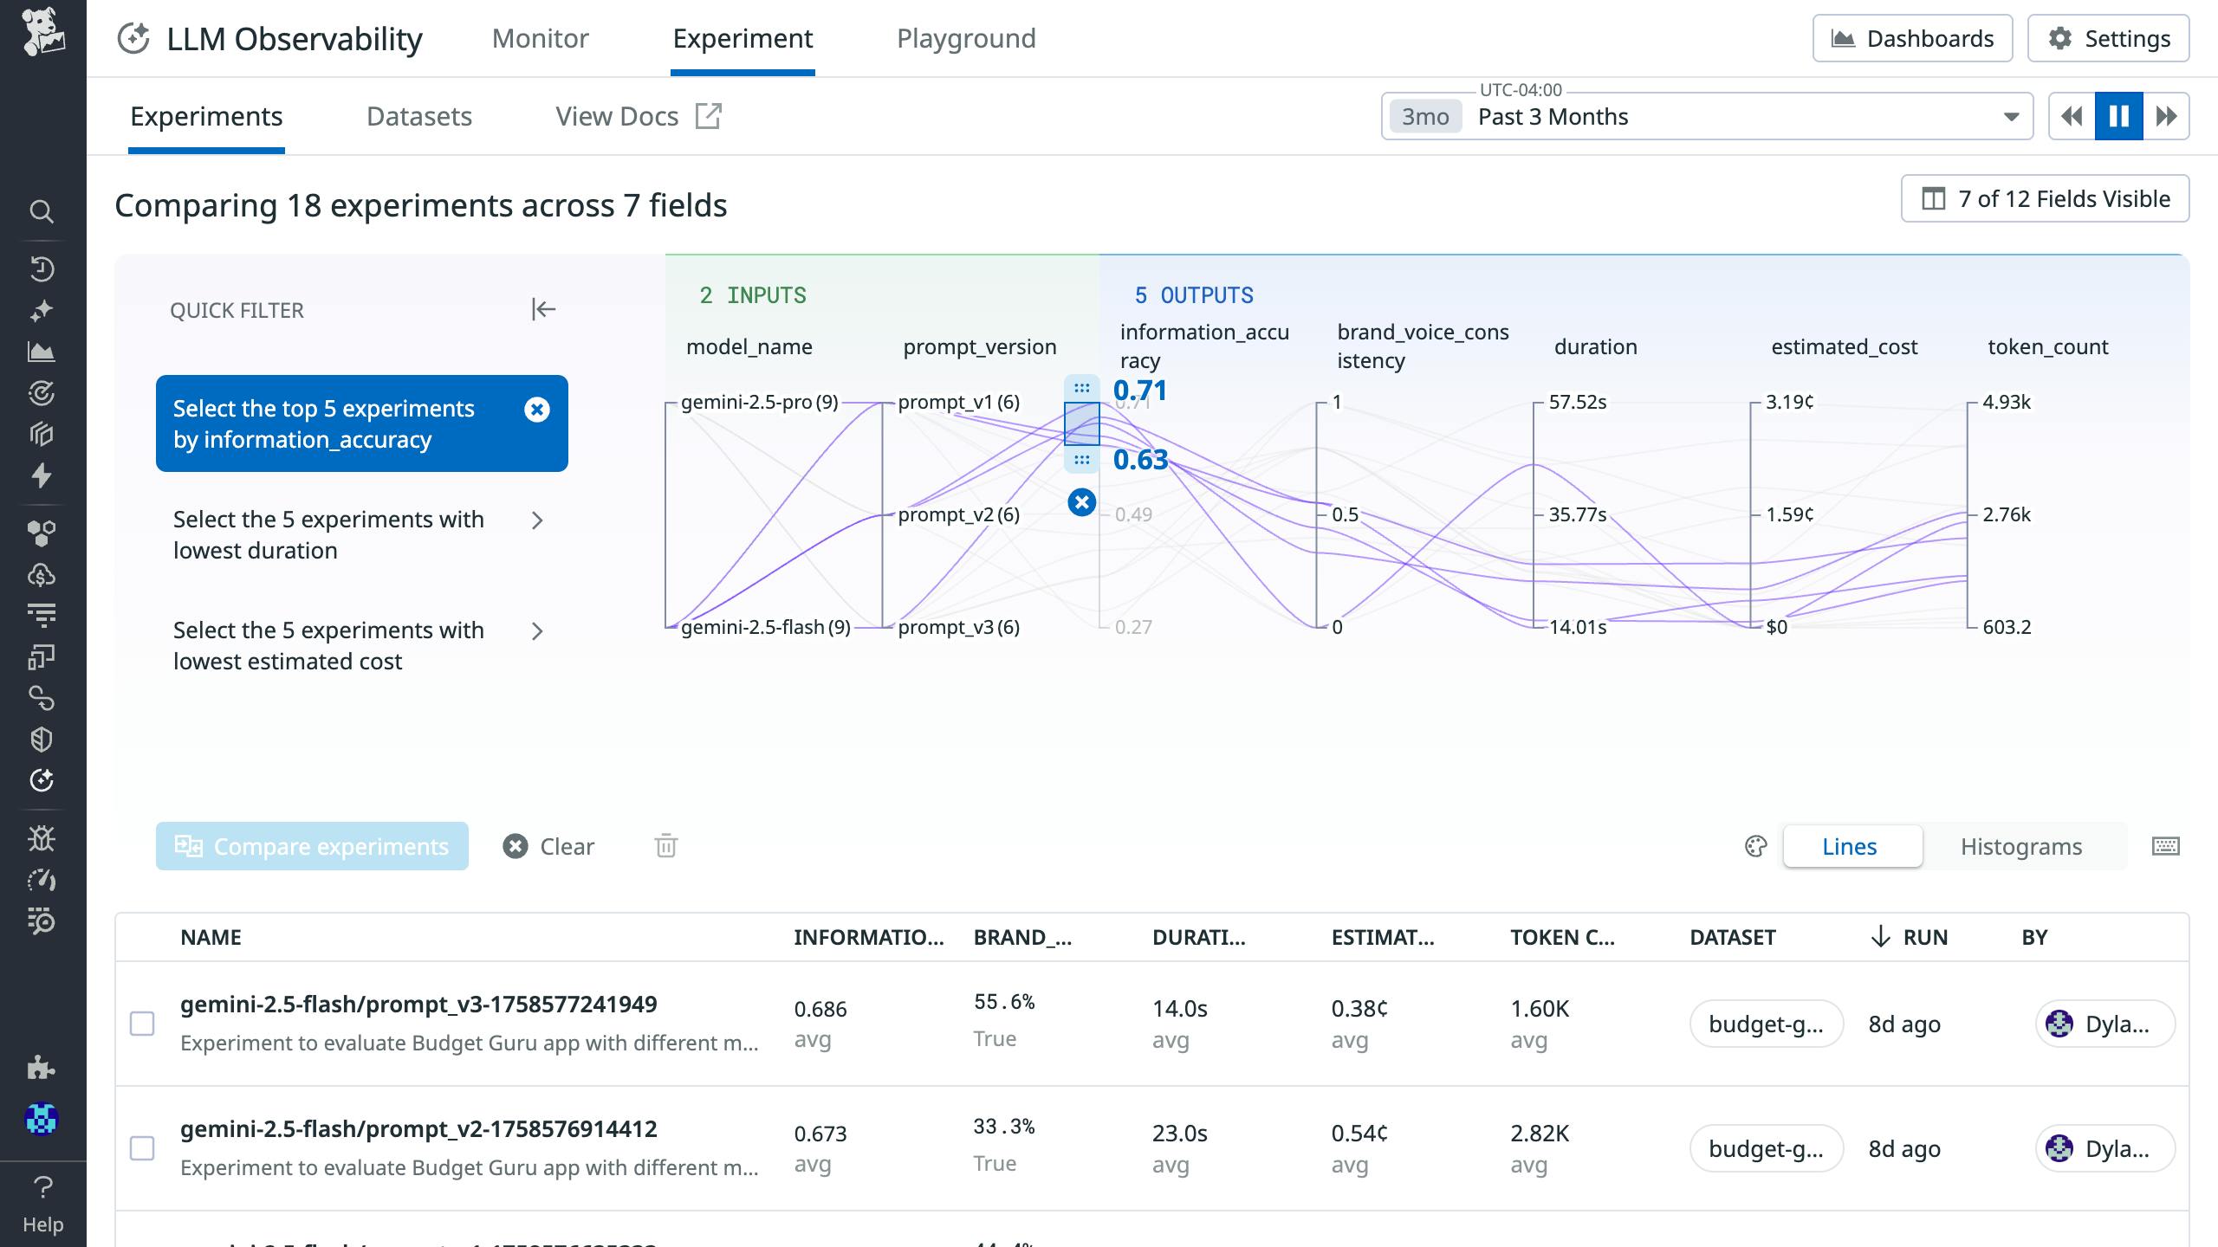Image resolution: width=2218 pixels, height=1247 pixels.
Task: Check the gemini-2.5-flash/prompt_v2 experiment row
Action: (x=142, y=1148)
